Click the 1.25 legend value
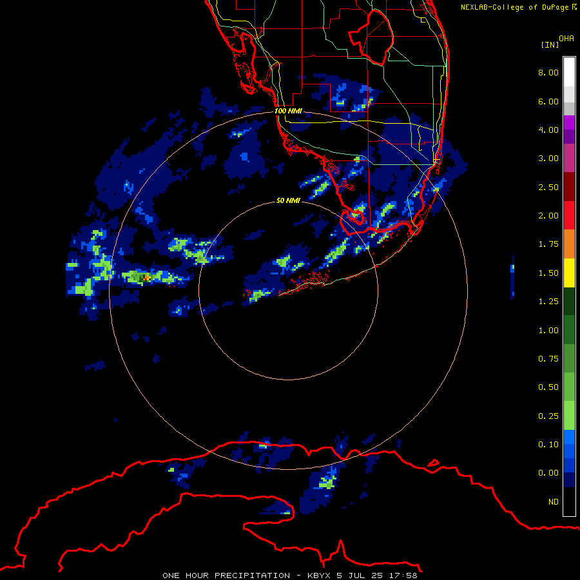Image resolution: width=580 pixels, height=580 pixels. pos(548,302)
